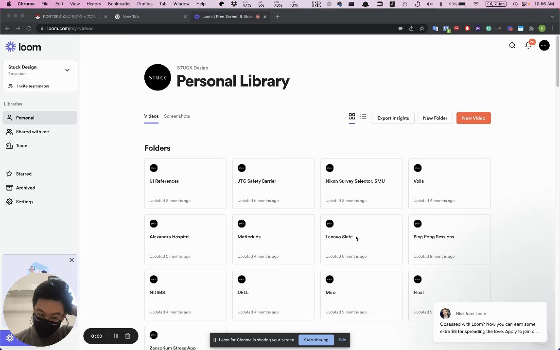Open the Profiles menu
Viewport: 560px width, 350px height.
(x=145, y=4)
